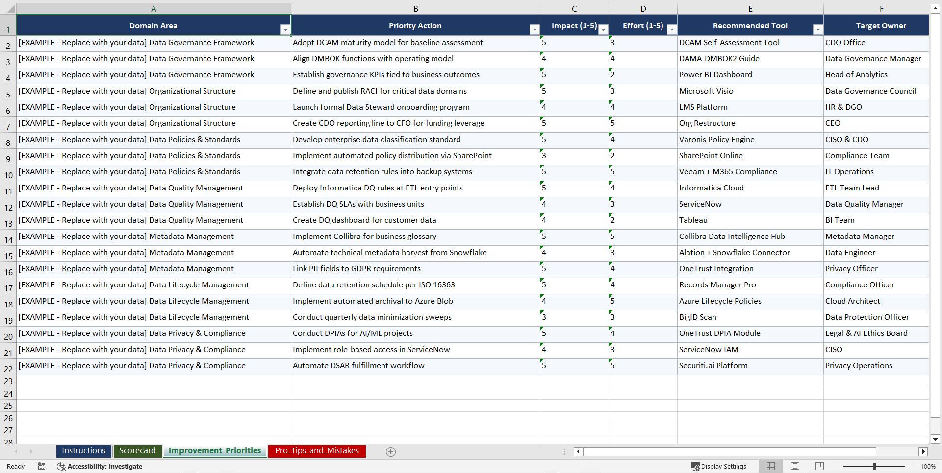
Task: Add a new worksheet with the plus icon
Action: point(391,451)
